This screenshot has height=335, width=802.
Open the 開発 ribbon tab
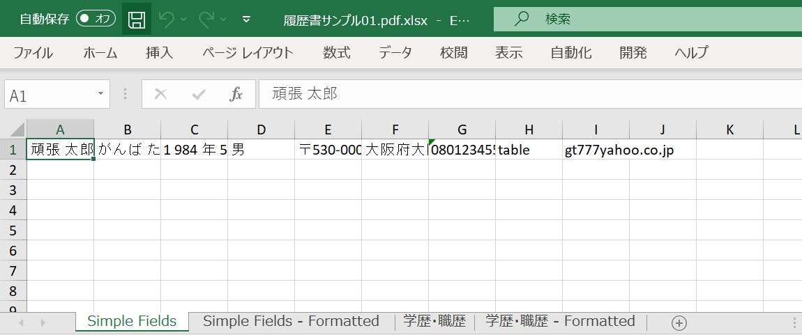pos(633,53)
